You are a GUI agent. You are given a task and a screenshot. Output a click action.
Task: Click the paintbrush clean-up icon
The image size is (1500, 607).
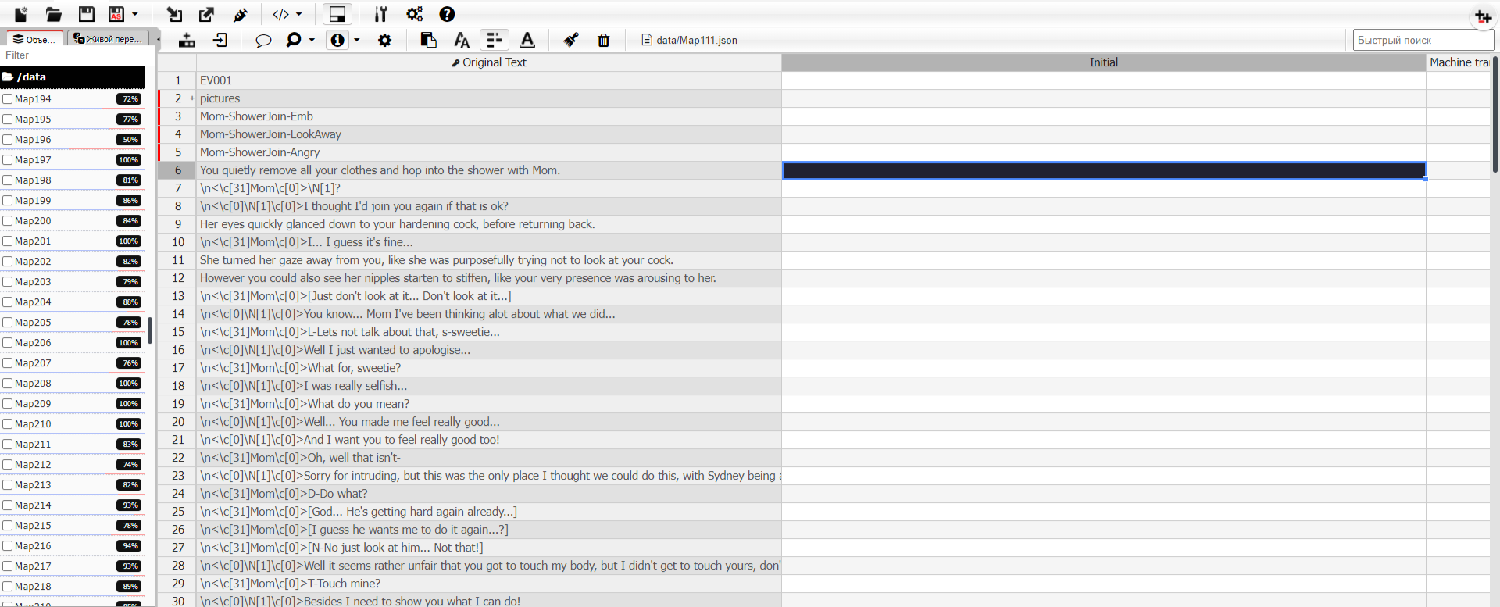[x=571, y=40]
